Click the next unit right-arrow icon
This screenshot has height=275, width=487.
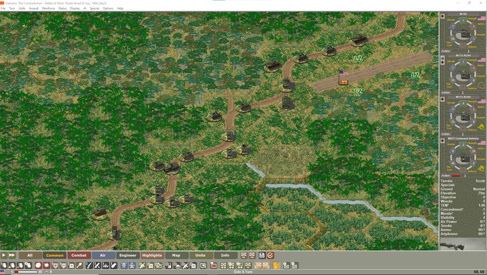[x=252, y=255]
